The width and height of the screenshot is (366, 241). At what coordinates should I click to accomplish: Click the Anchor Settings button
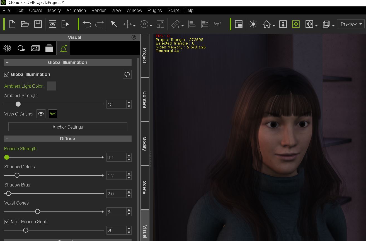click(x=68, y=127)
